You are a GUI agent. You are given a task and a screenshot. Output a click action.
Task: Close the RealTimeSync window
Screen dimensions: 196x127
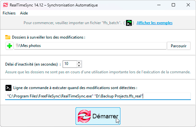pyautogui.click(x=188, y=5)
